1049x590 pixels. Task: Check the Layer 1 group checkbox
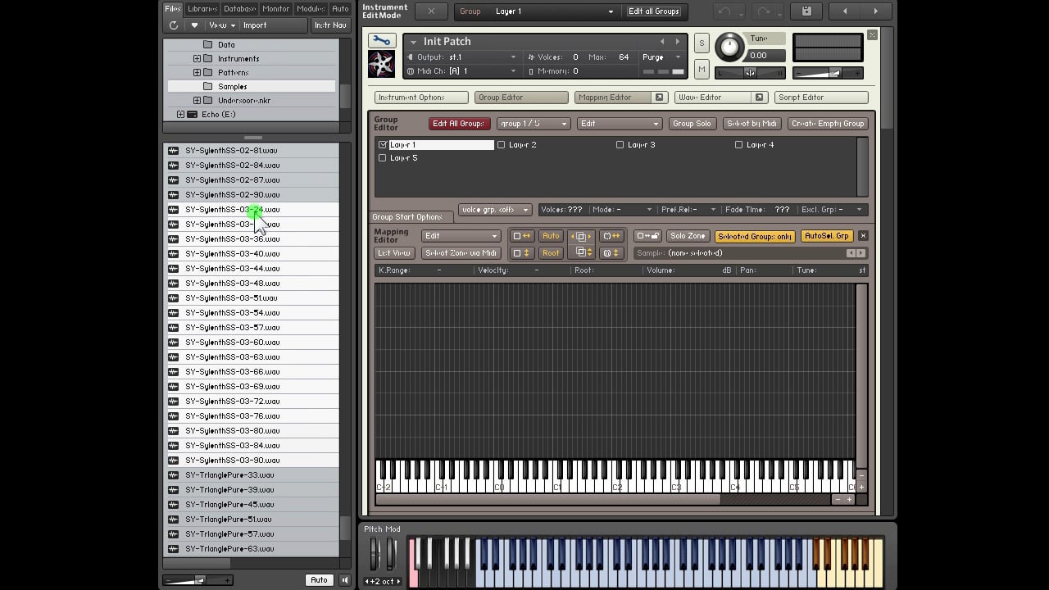(383, 145)
